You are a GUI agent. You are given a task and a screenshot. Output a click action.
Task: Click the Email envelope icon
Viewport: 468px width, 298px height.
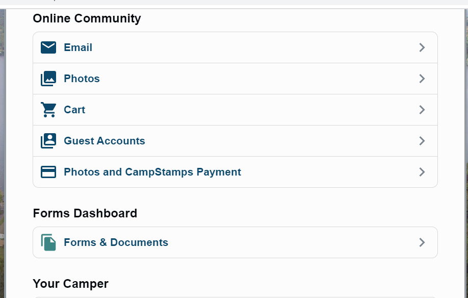[x=48, y=47]
